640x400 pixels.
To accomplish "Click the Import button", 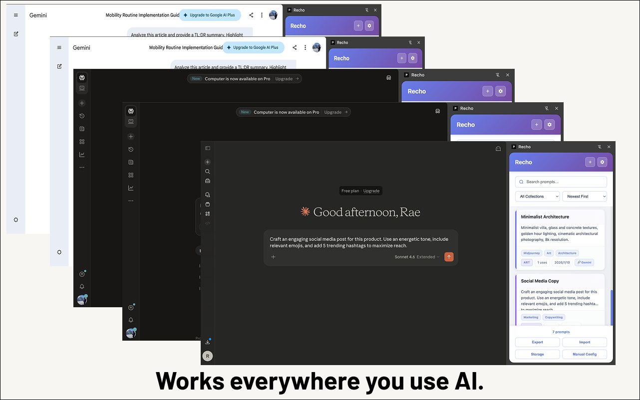I will point(585,342).
